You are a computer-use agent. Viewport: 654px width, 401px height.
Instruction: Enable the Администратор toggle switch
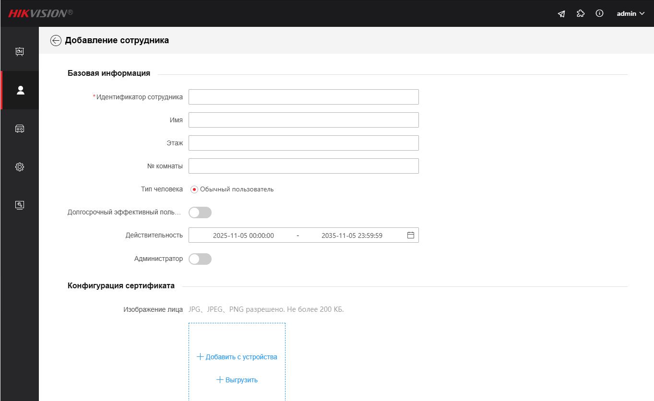tap(200, 259)
